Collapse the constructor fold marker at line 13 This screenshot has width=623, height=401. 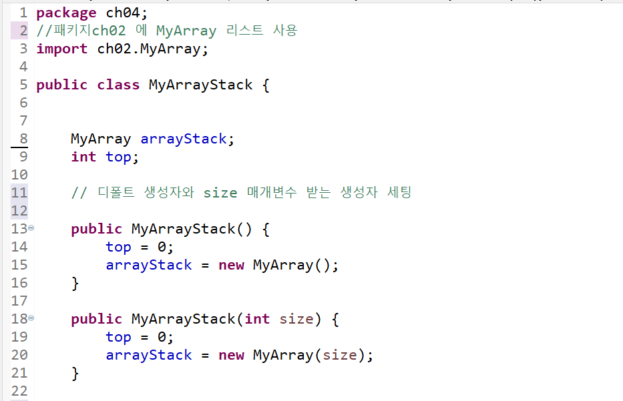(31, 228)
